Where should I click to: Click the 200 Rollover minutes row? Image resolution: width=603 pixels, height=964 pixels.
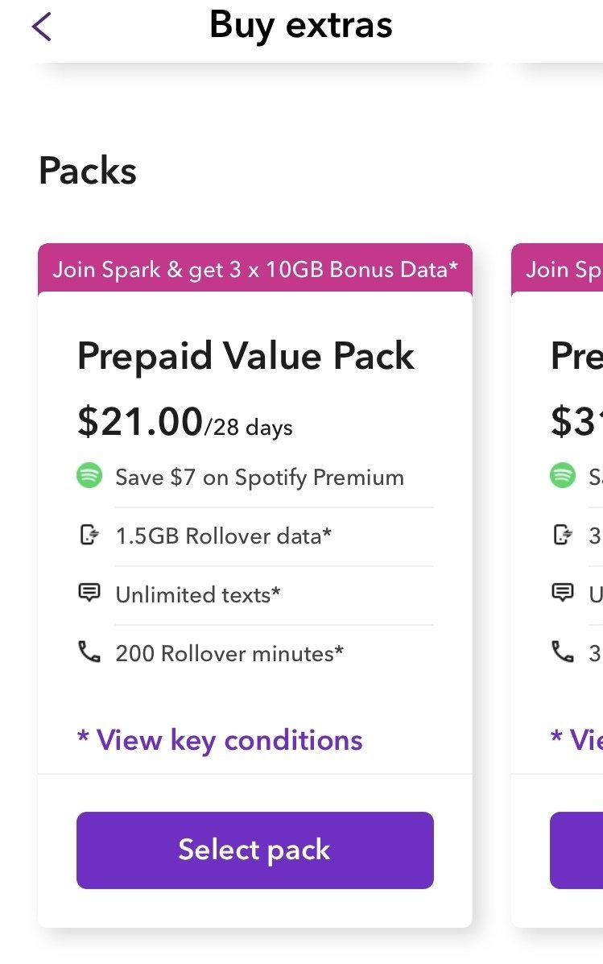pos(229,652)
